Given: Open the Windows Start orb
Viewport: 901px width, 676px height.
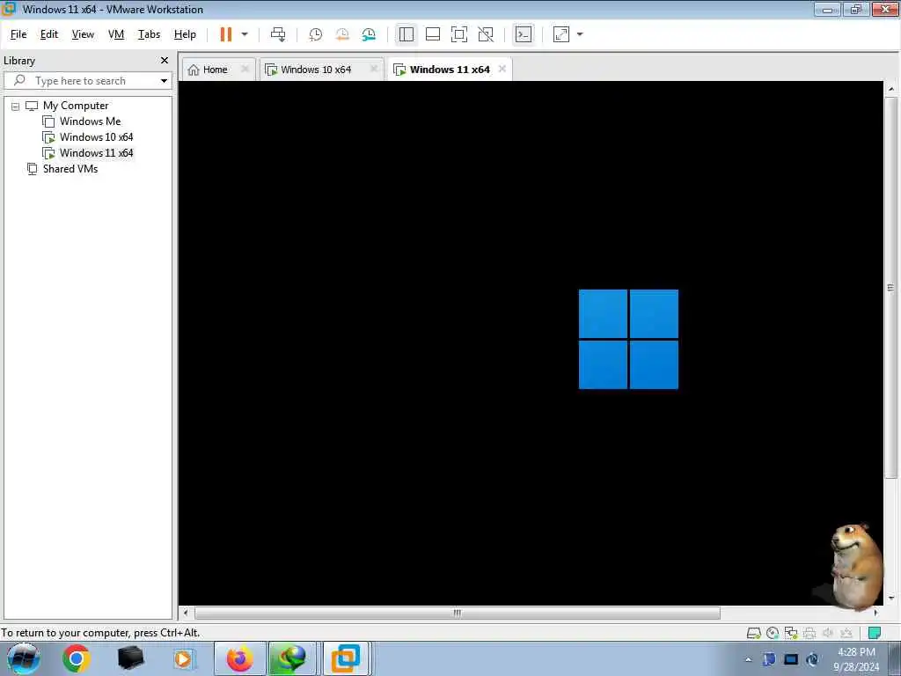Looking at the screenshot, I should click(x=24, y=658).
